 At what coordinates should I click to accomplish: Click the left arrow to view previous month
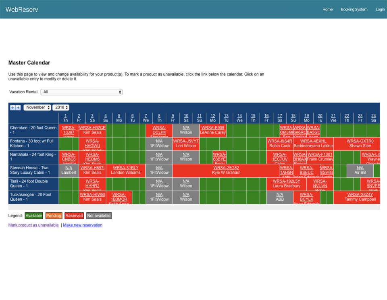coord(12,107)
